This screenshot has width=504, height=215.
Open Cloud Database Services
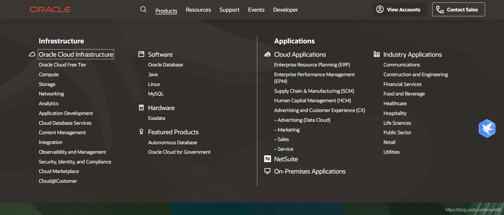click(x=65, y=123)
